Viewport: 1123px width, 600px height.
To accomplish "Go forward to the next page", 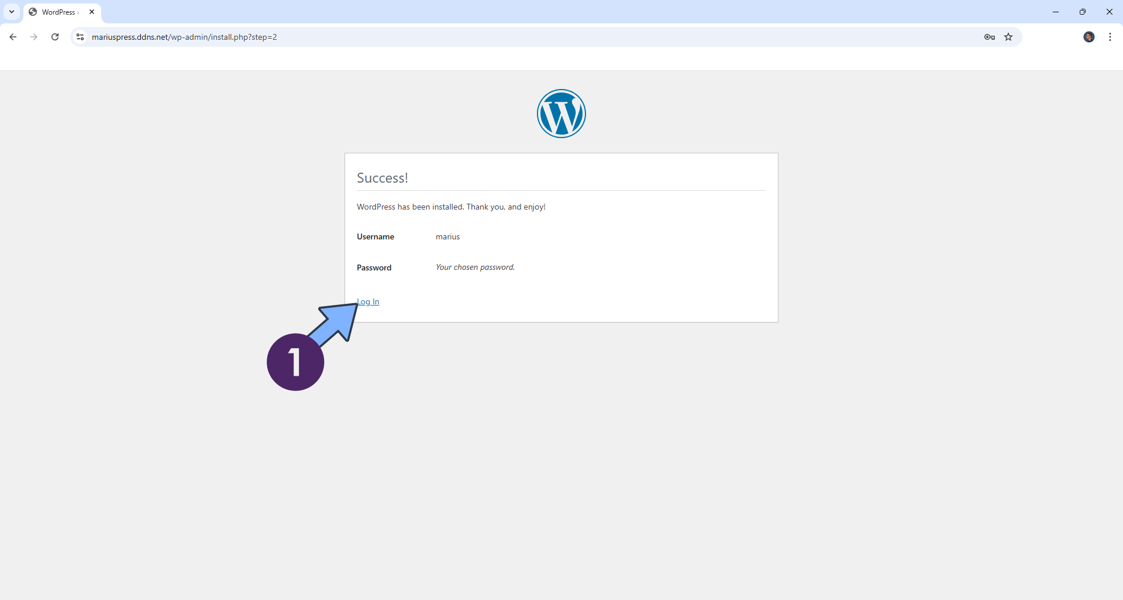I will click(x=34, y=37).
